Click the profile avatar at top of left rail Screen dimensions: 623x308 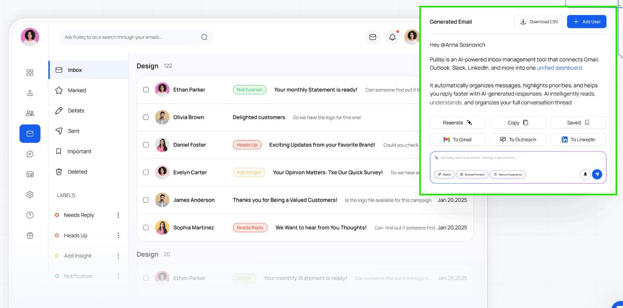(x=30, y=37)
